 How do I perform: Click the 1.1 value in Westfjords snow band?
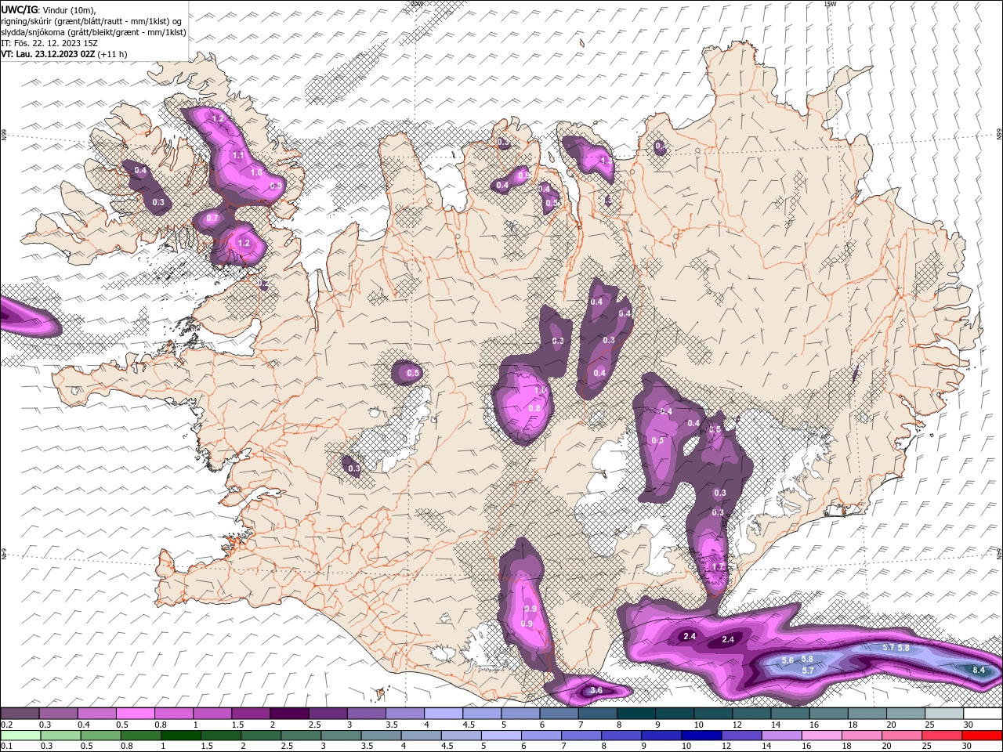pos(238,156)
